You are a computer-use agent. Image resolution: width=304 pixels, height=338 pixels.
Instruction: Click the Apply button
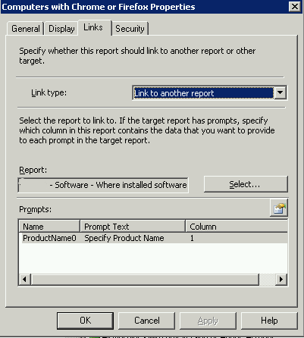point(208,321)
